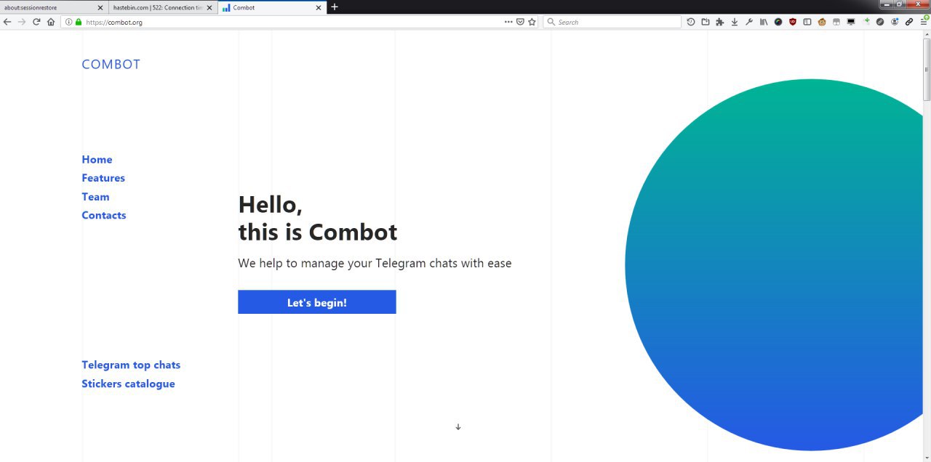Close the Combot tab
The width and height of the screenshot is (931, 462).
[x=319, y=7]
